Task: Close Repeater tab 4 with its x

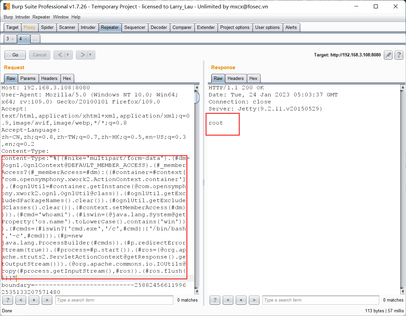Action: 26,39
